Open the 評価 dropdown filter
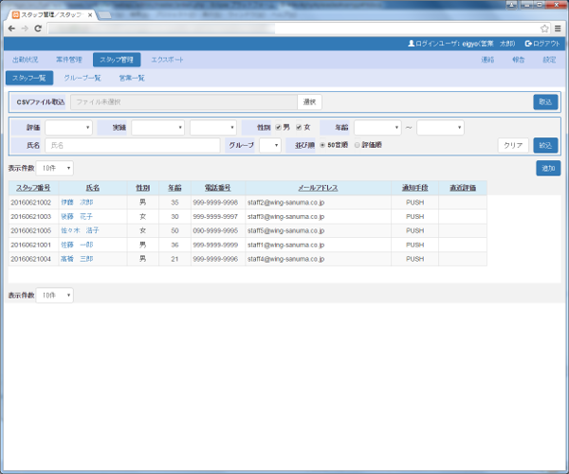 (x=68, y=127)
